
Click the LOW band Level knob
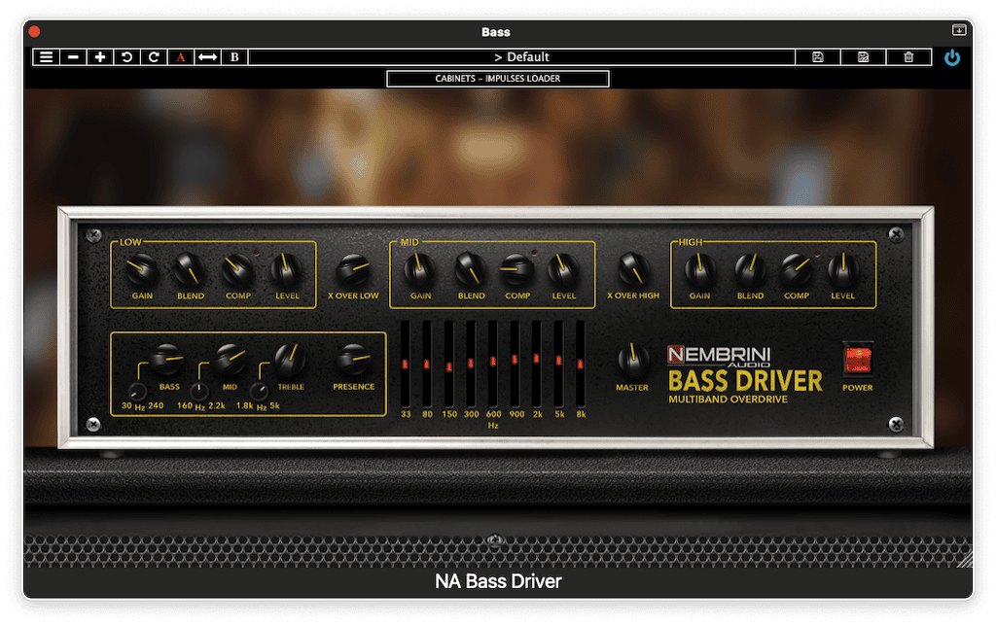[x=287, y=270]
